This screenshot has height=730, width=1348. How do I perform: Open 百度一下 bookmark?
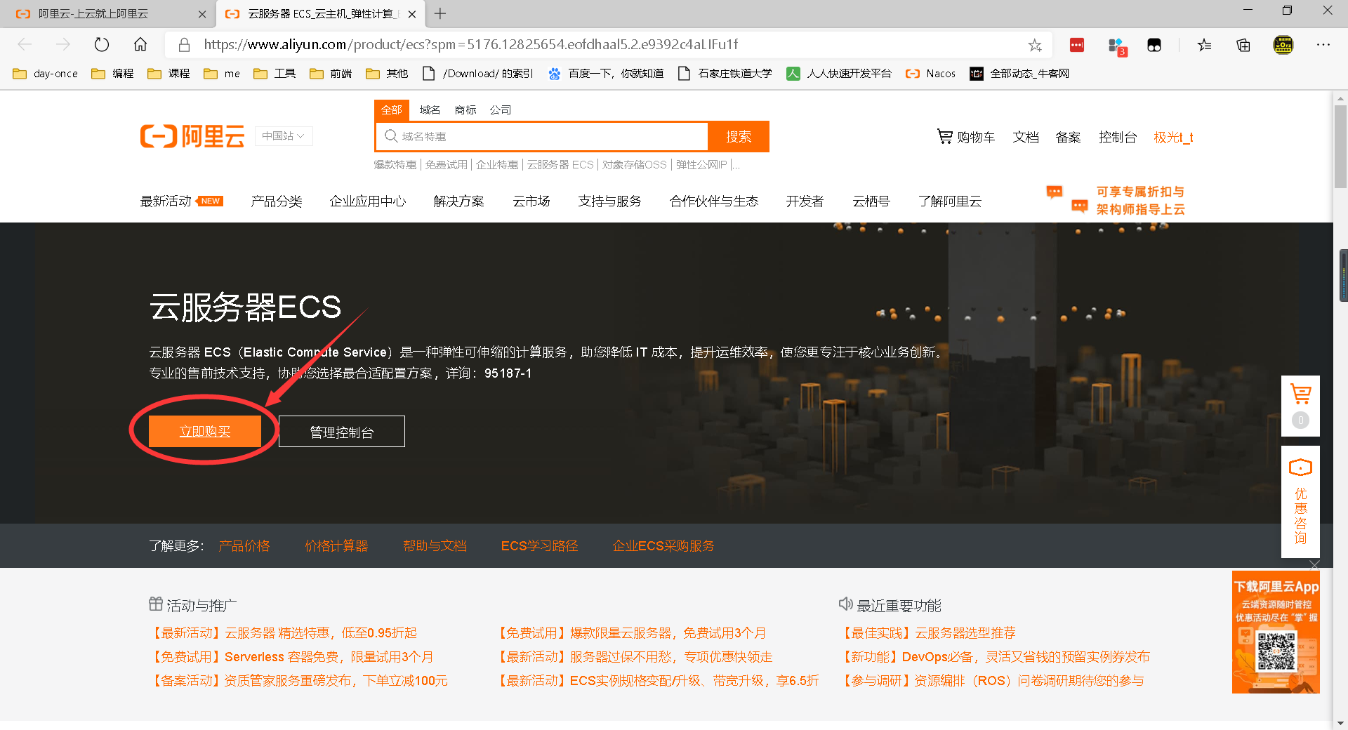[x=606, y=74]
